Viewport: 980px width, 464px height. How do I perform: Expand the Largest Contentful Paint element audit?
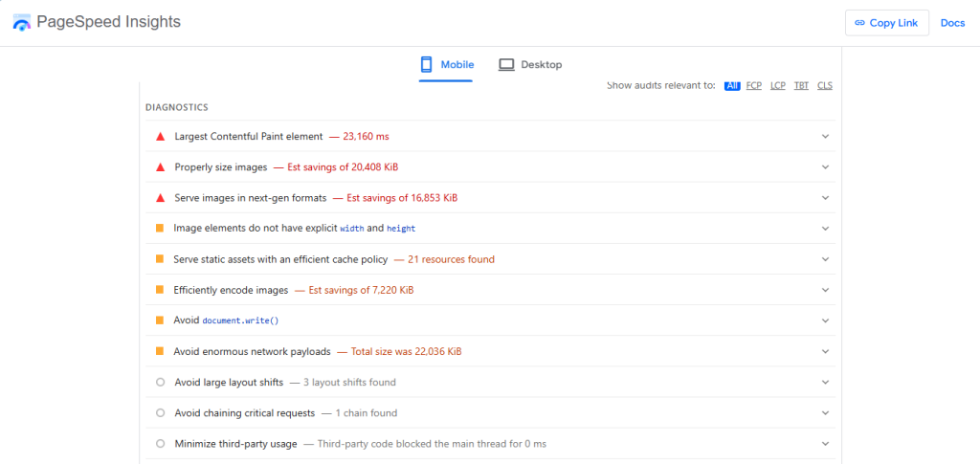(825, 136)
